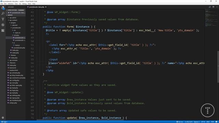Click the Ln, Col cursor position indicator
The image size is (219, 123).
point(189,122)
